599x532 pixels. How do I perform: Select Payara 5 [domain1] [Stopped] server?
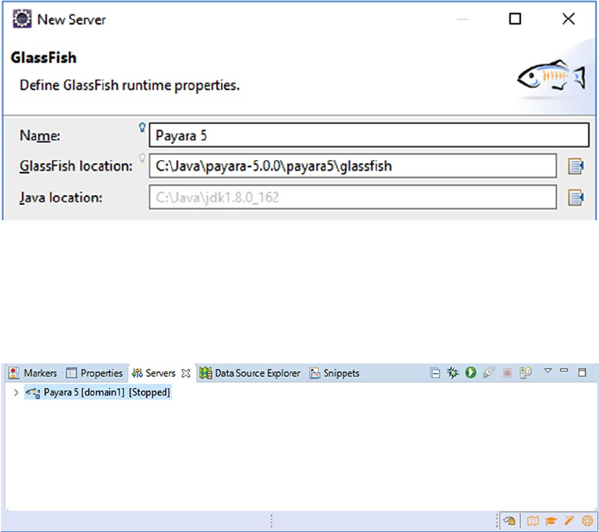[x=98, y=393]
